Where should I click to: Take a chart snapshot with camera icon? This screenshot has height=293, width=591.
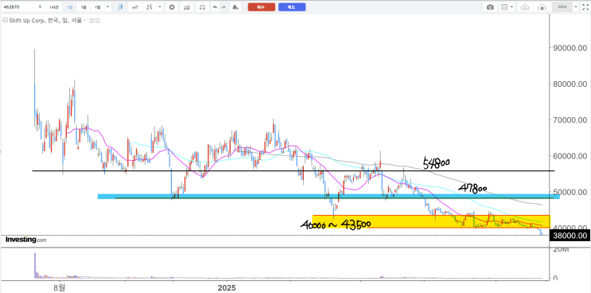pyautogui.click(x=490, y=7)
